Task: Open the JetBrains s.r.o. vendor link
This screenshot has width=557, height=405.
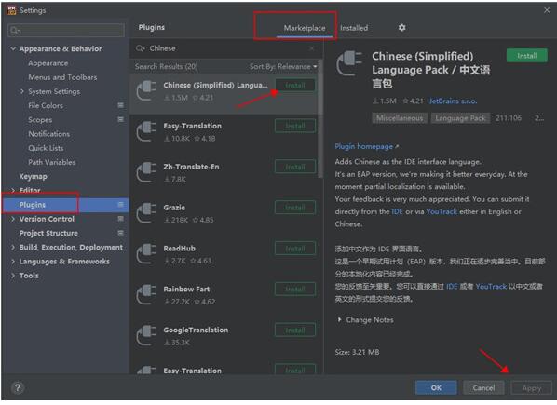Action: click(453, 101)
